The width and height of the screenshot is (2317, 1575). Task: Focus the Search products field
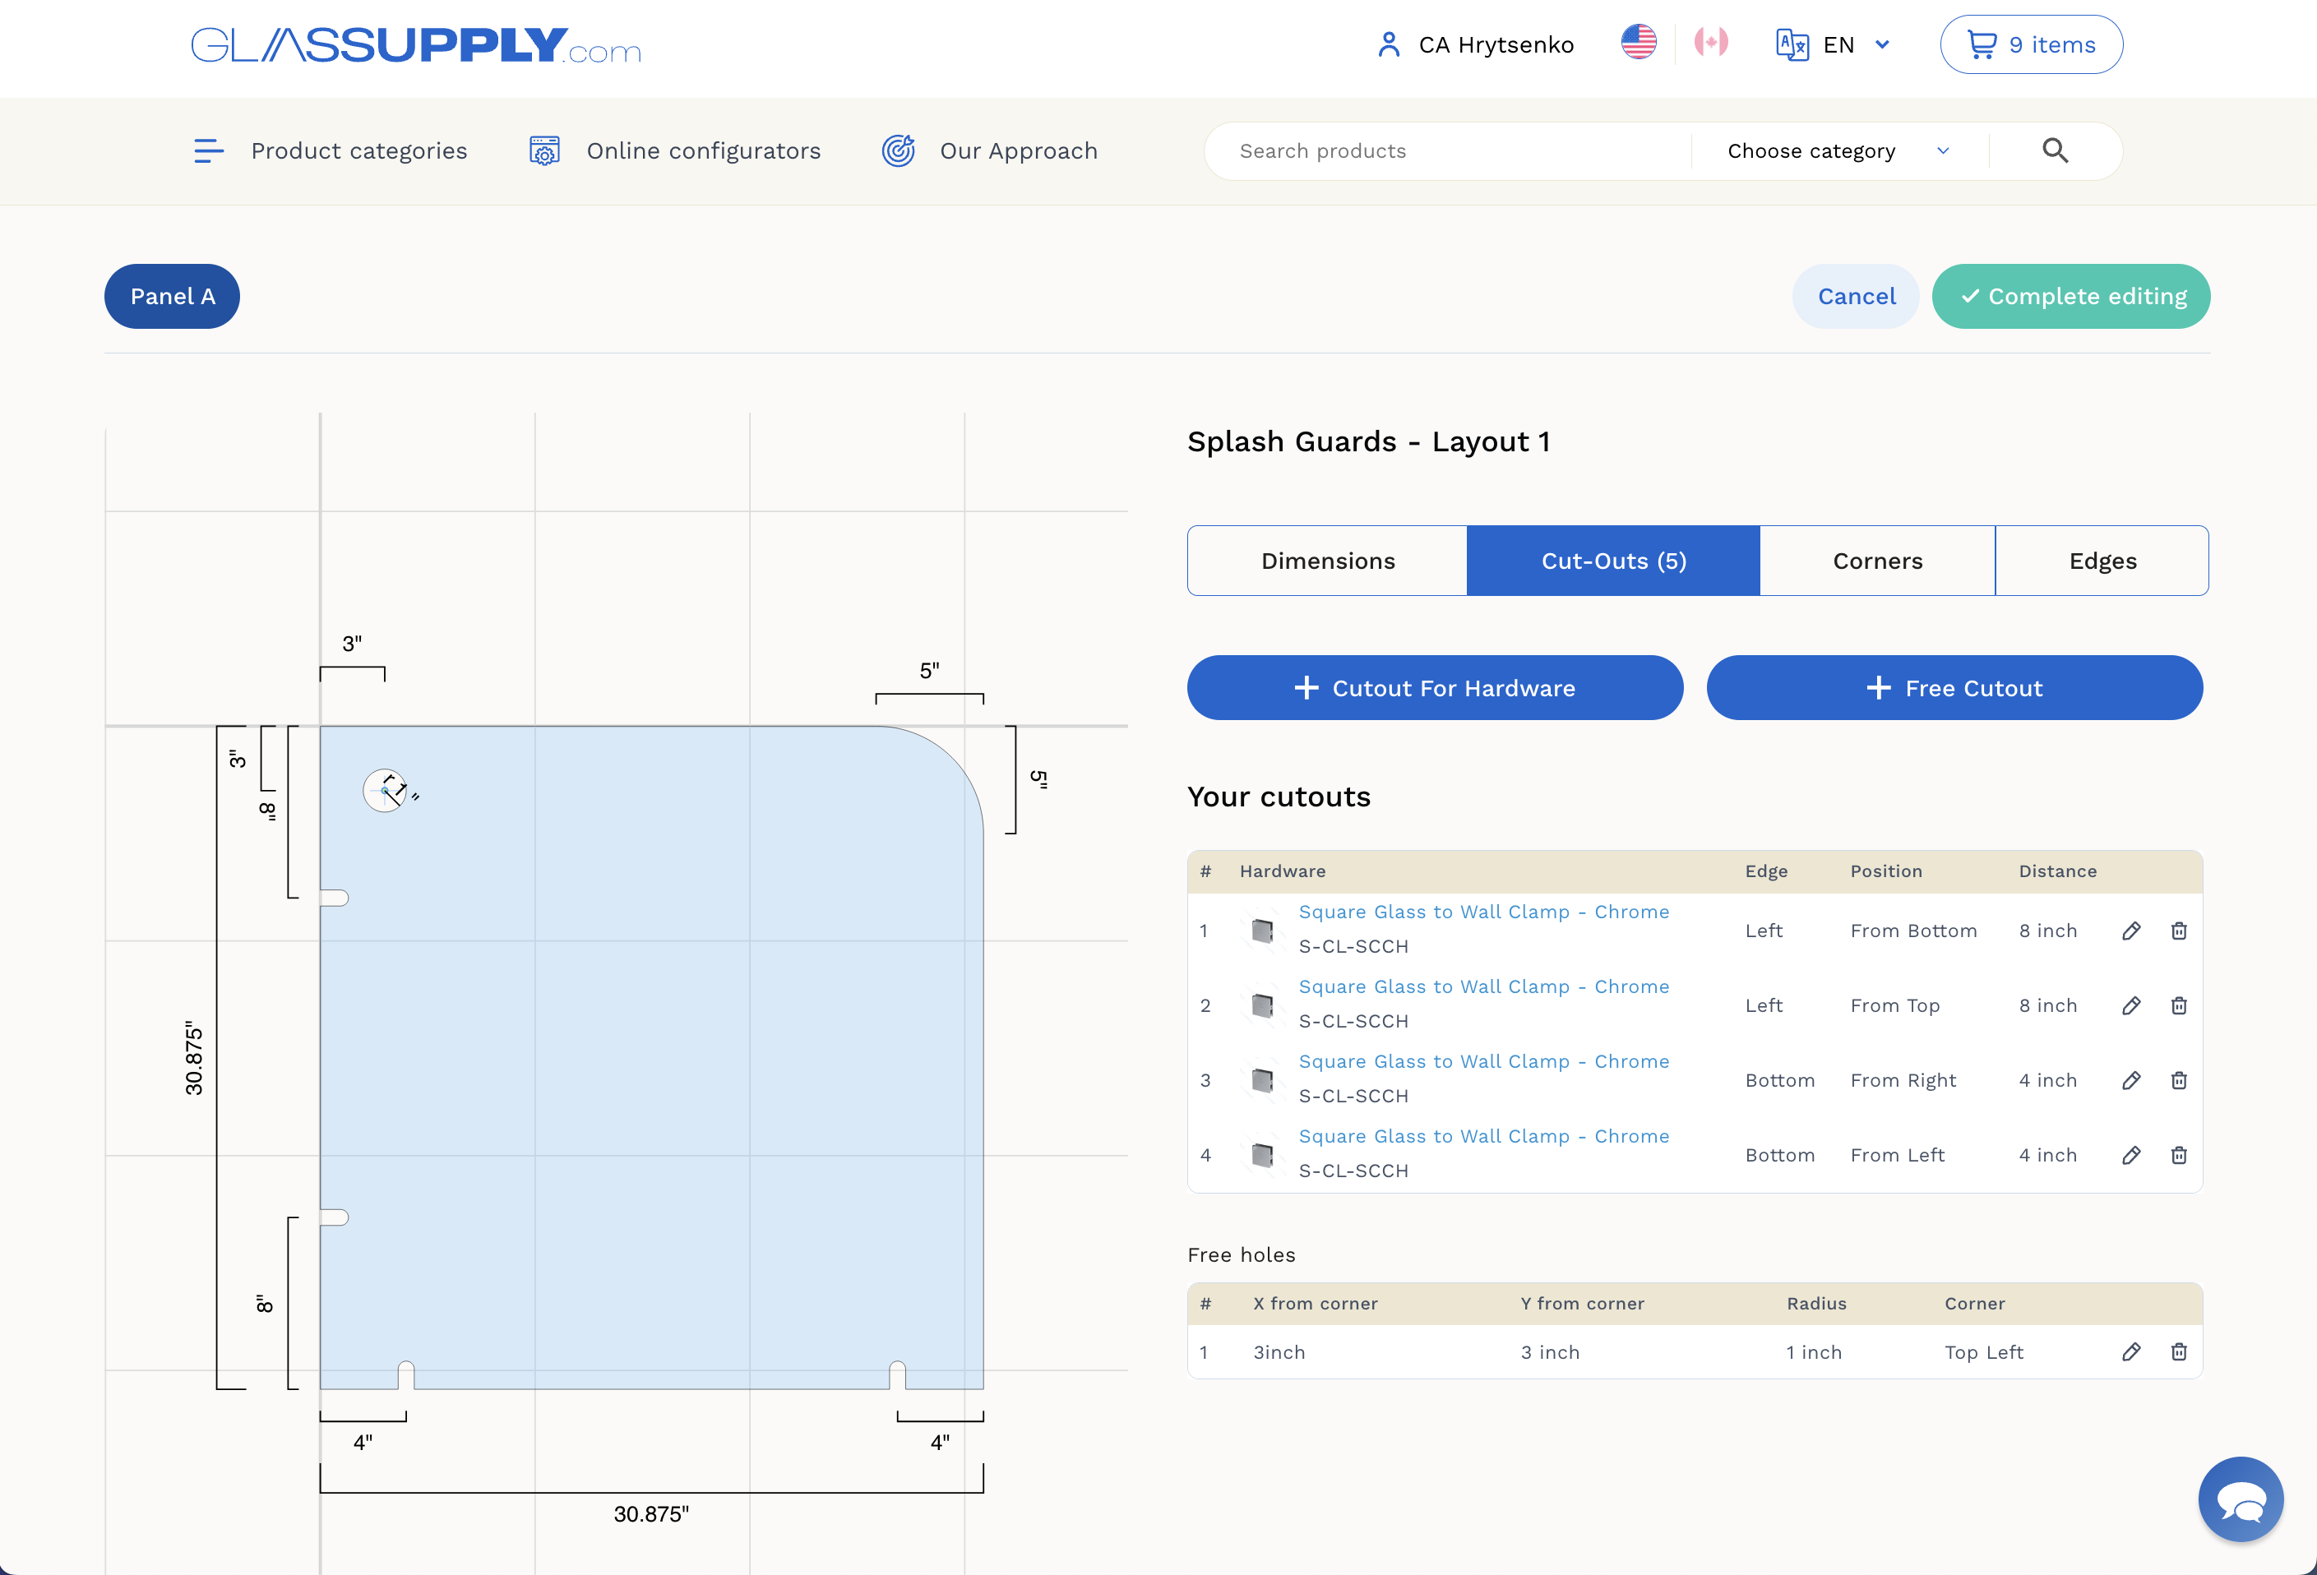tap(1448, 150)
